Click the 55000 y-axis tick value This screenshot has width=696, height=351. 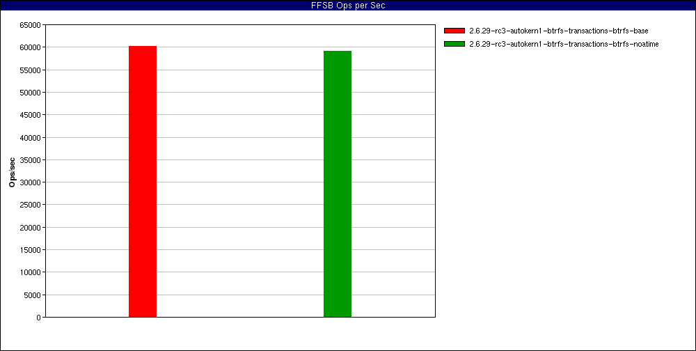coord(31,70)
